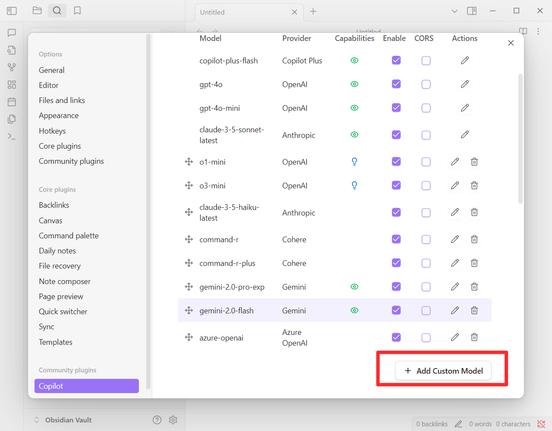
Task: Open a new tab with plus button
Action: click(x=313, y=12)
